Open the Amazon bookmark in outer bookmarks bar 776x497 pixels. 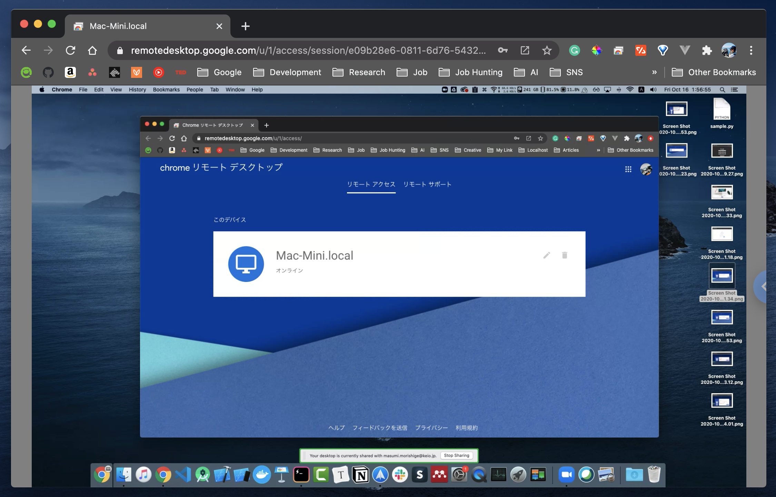(x=70, y=72)
